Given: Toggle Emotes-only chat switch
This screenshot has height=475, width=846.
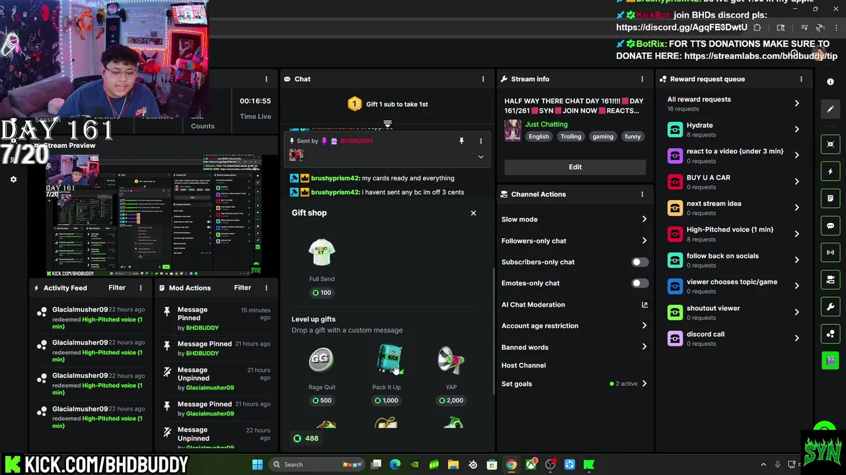Looking at the screenshot, I should click(639, 283).
